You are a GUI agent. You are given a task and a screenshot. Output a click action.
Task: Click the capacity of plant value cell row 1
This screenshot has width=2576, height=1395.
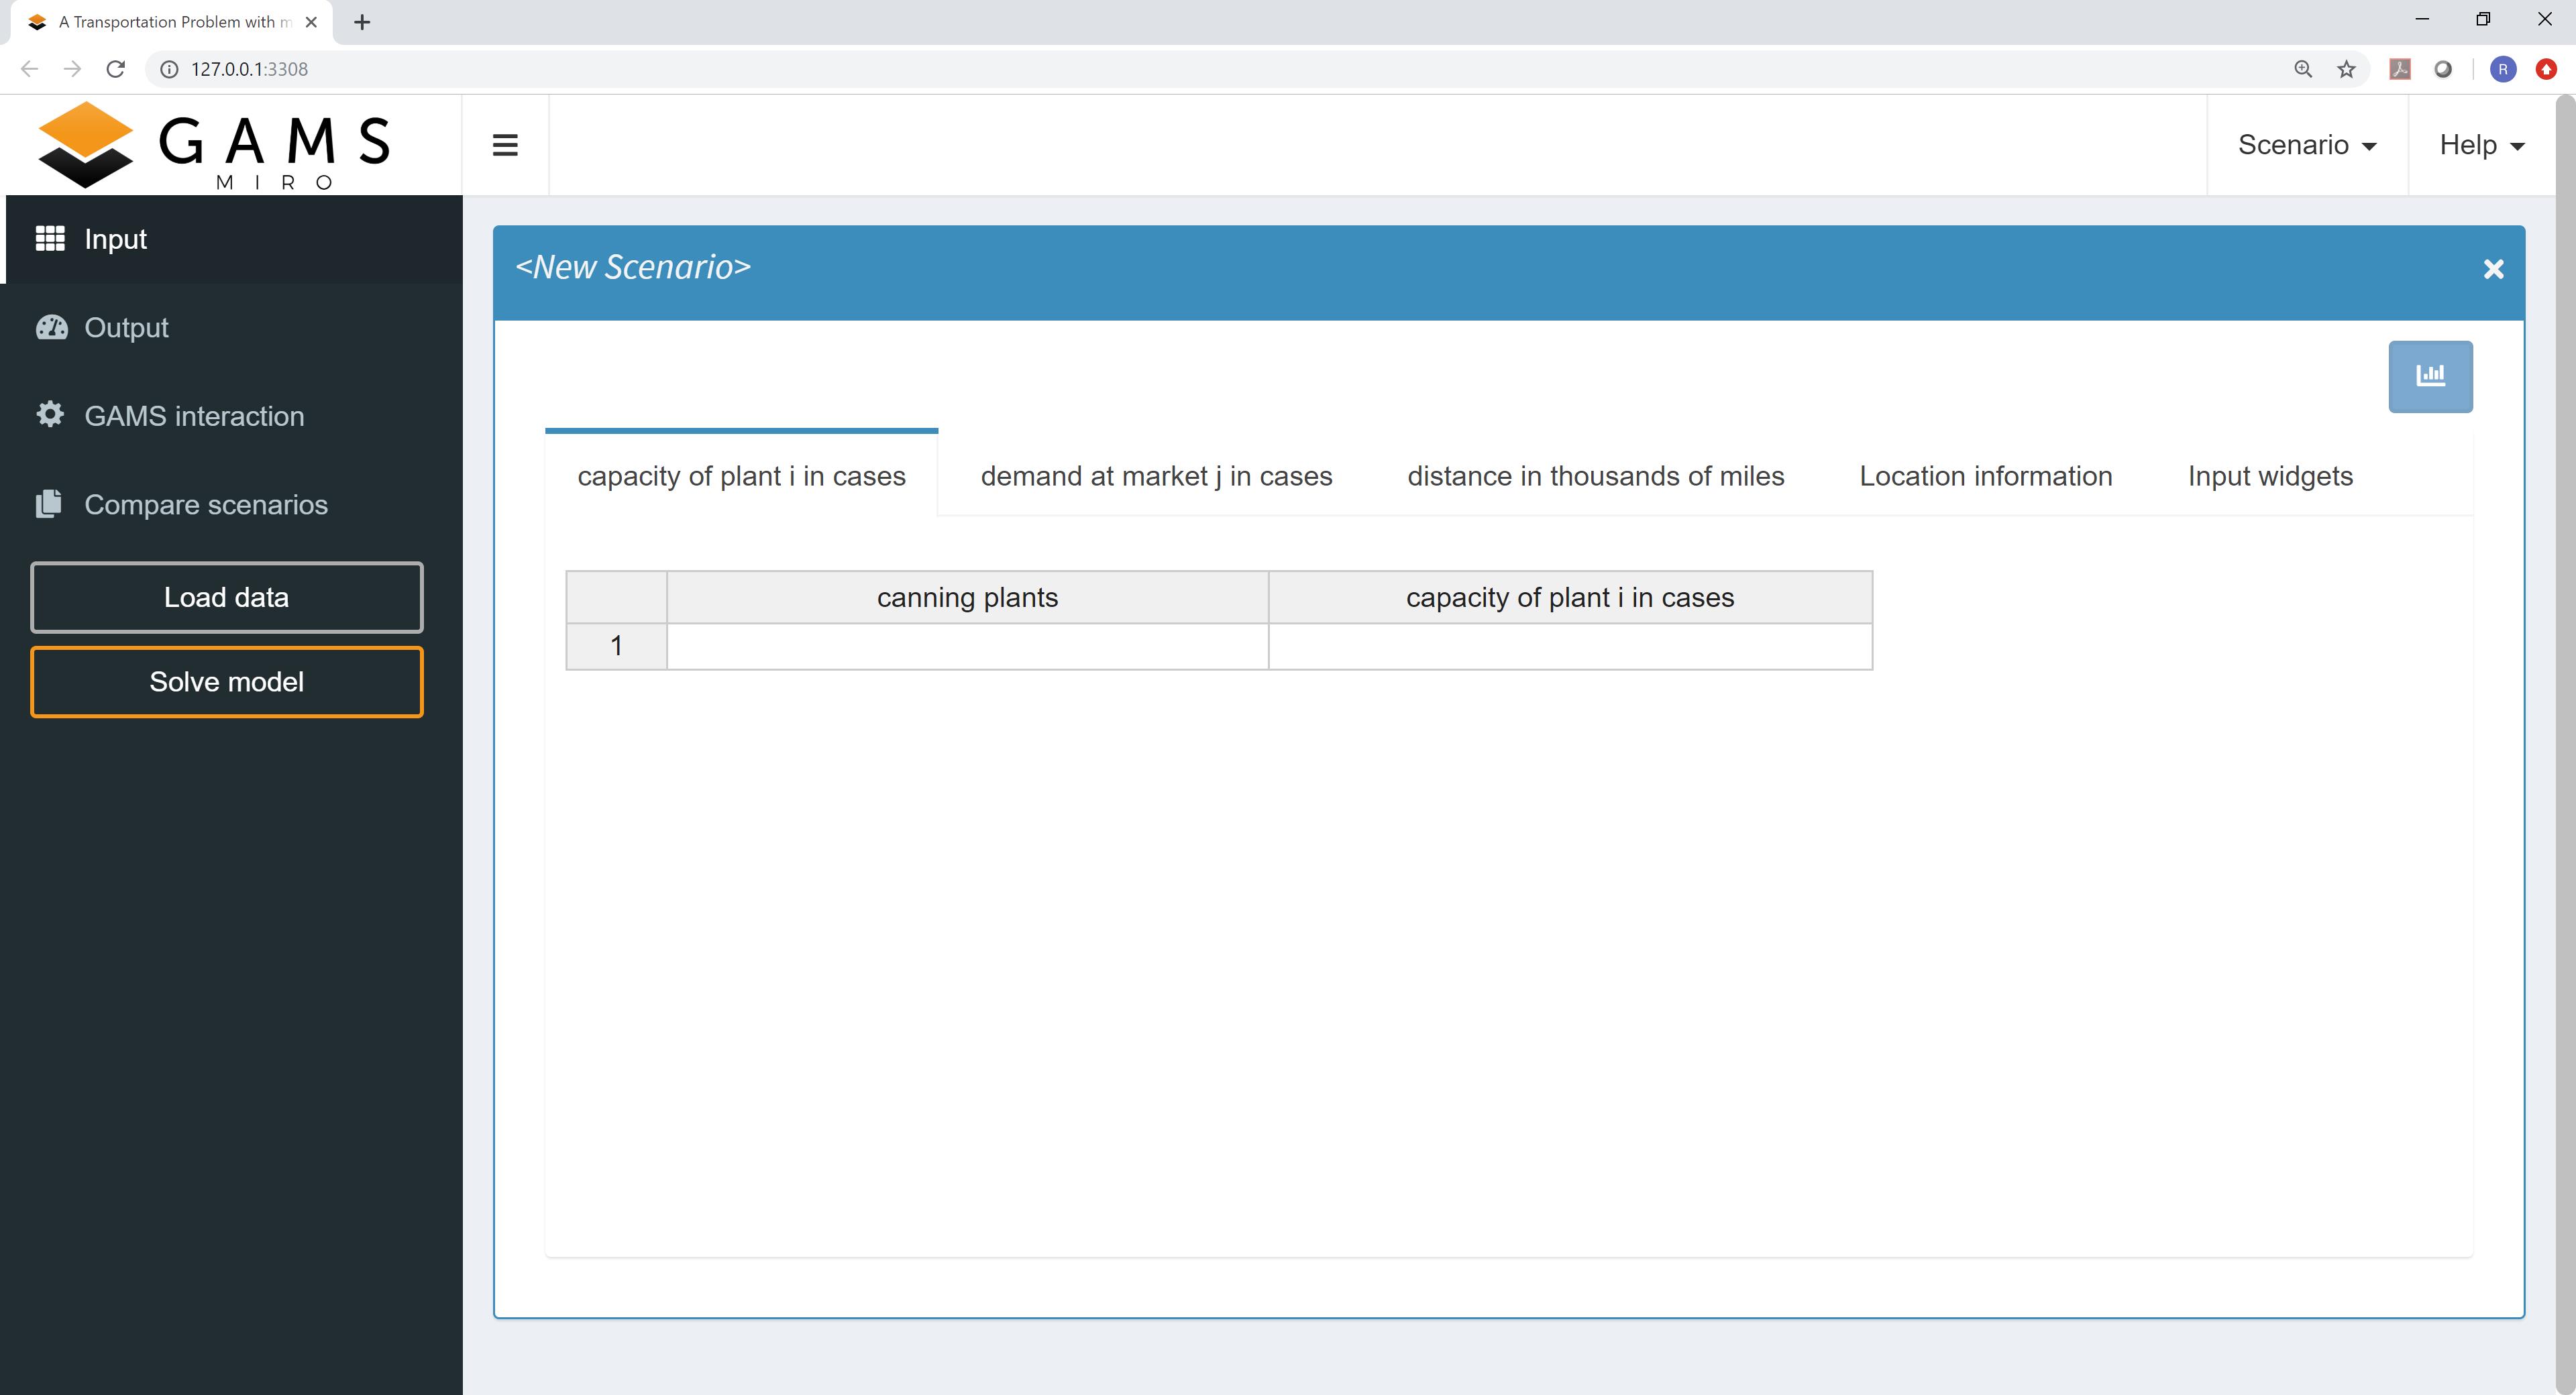[x=1570, y=645]
